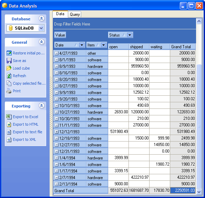Click the Save as link
Image resolution: width=205 pixels, height=198 pixels.
coord(19,61)
